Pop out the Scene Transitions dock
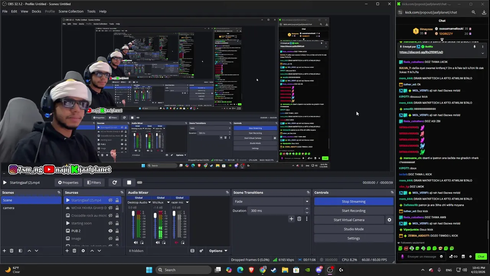Image resolution: width=490 pixels, height=276 pixels. click(x=308, y=192)
